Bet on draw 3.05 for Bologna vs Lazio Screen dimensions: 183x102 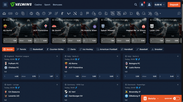pos(149,76)
